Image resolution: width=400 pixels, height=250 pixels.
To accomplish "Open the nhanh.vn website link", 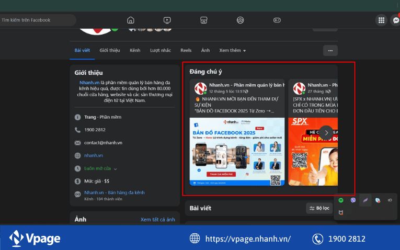I will pyautogui.click(x=94, y=155).
